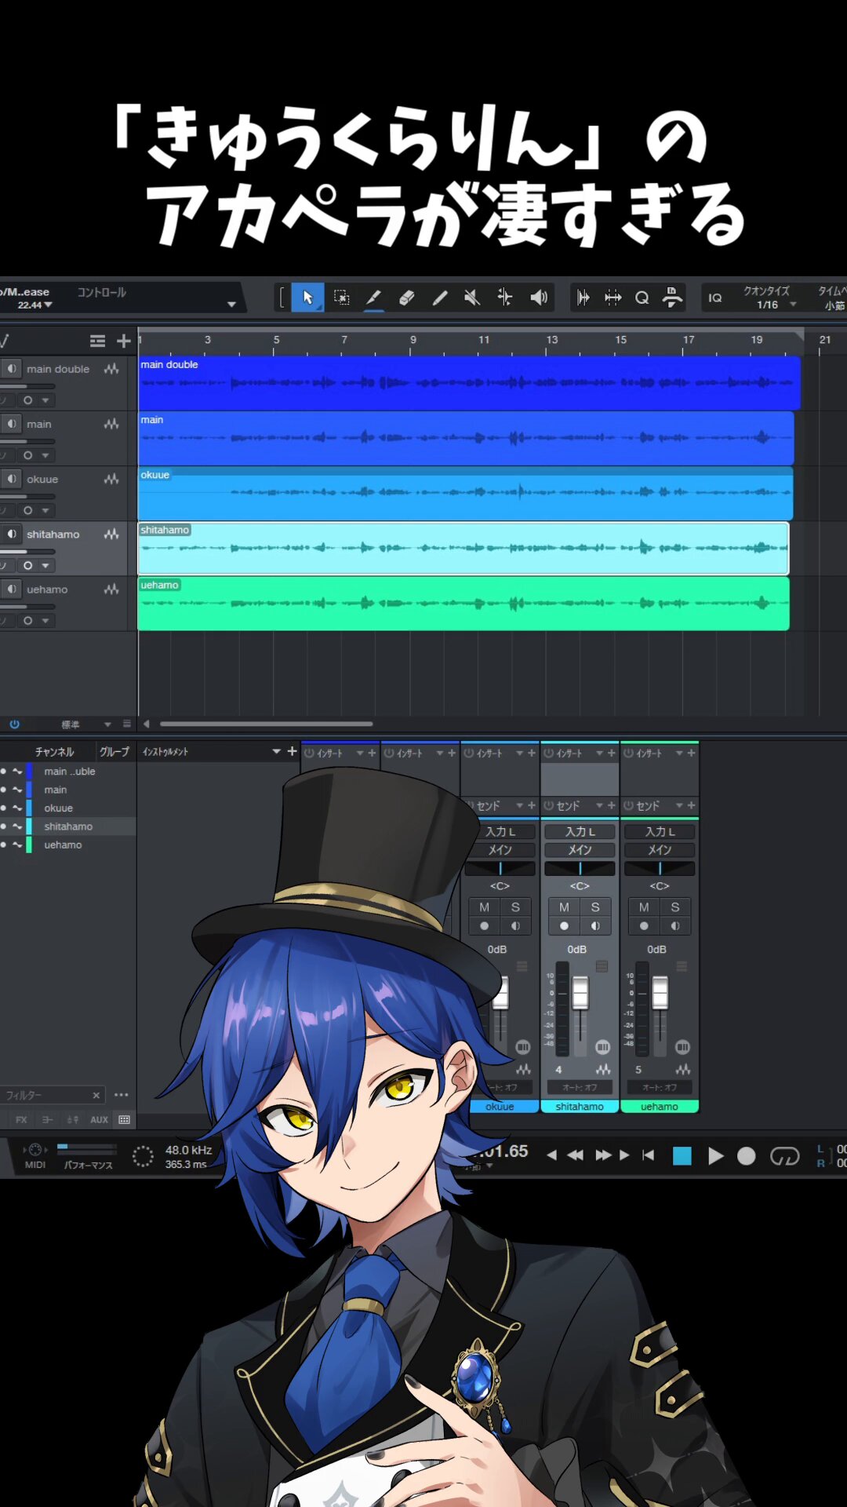Screen dimensions: 847x1507
Task: Add a new track with plus
Action: pyautogui.click(x=124, y=341)
